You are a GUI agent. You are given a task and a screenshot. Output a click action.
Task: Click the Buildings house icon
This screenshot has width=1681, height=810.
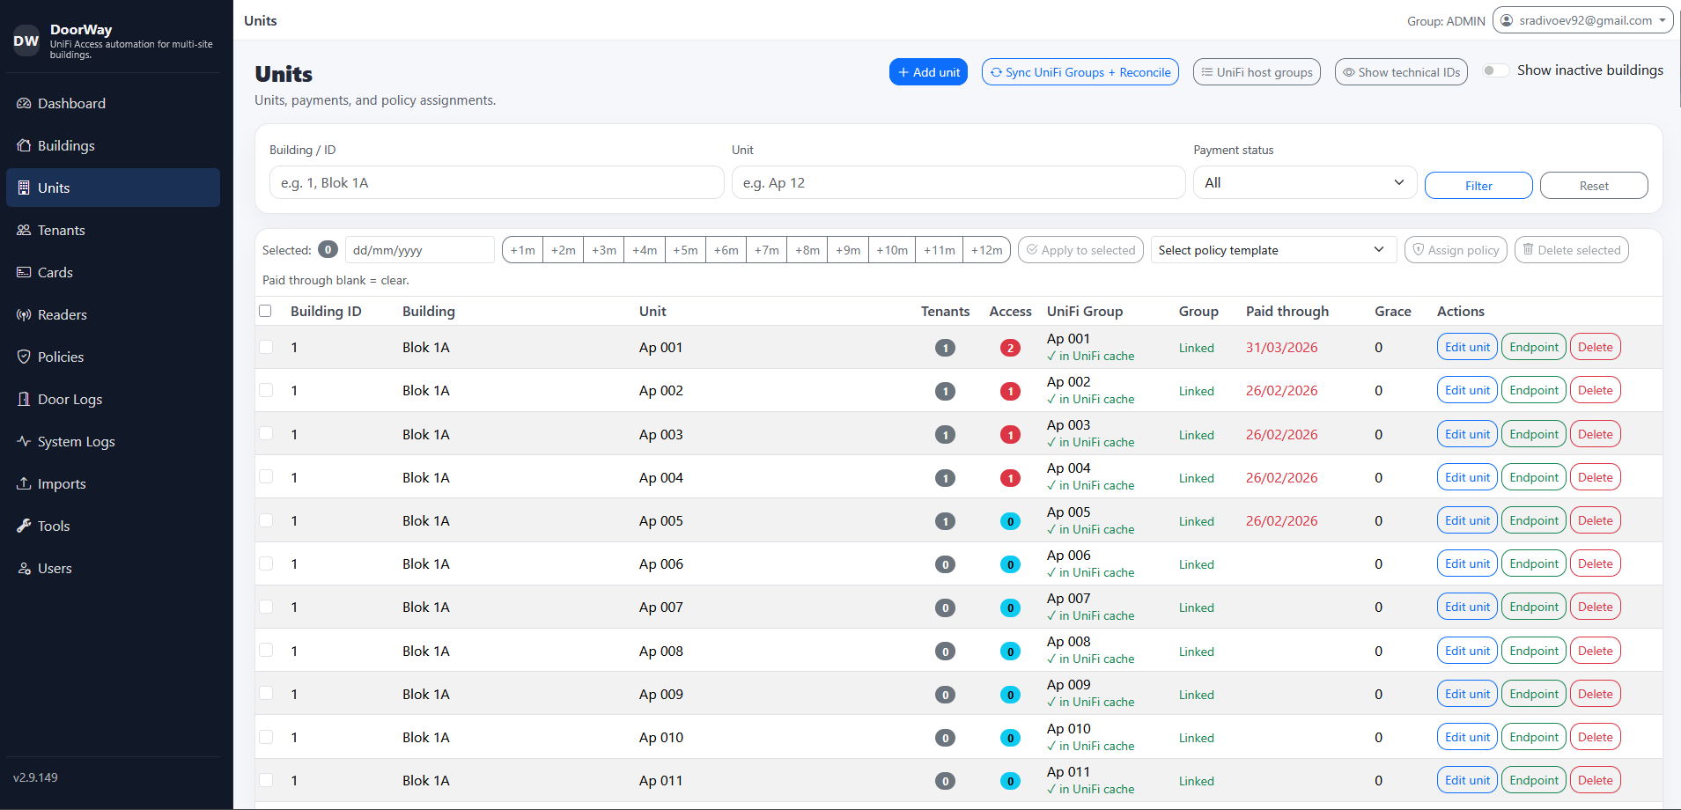(24, 146)
